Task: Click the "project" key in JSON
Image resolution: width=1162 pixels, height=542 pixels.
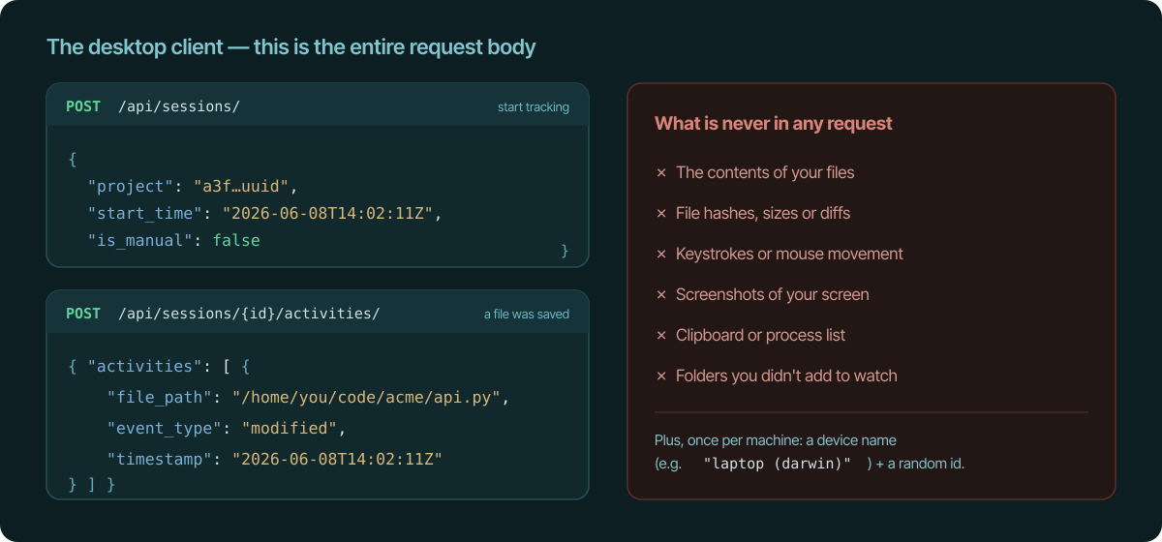Action: tap(131, 186)
